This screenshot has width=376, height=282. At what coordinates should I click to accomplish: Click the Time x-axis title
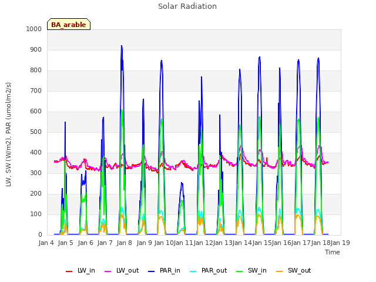pyautogui.click(x=333, y=252)
